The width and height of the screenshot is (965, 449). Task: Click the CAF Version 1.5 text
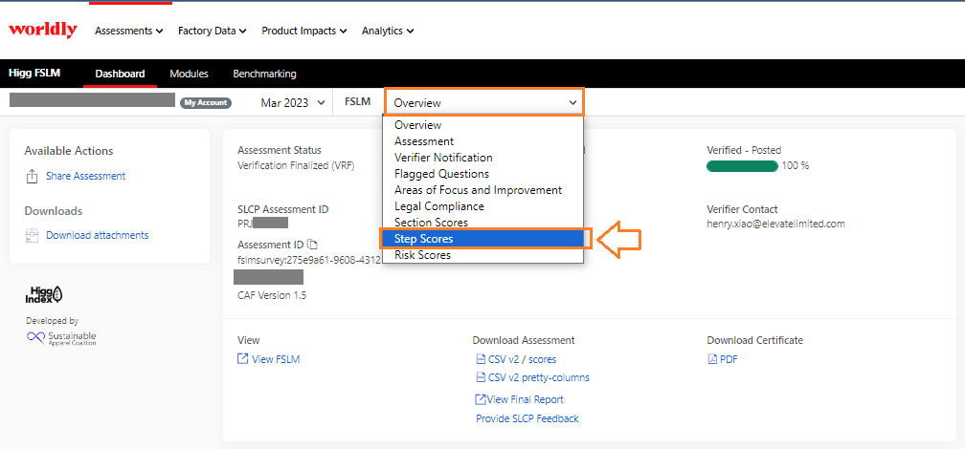pos(272,295)
